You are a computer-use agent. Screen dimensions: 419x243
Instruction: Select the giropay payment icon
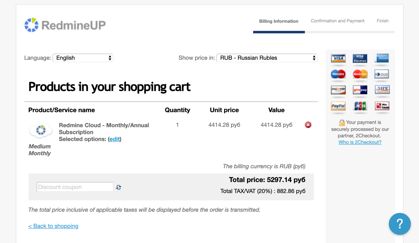360,90
